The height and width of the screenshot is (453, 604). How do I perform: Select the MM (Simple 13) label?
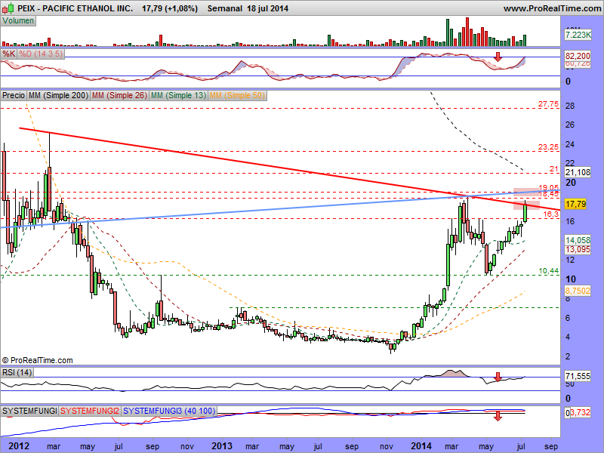coord(178,95)
